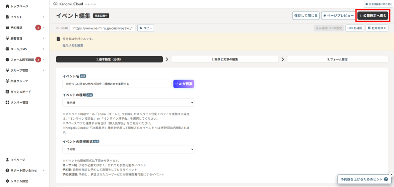
Task: Open the ダッシュボード chart icon
Action: click(x=7, y=92)
